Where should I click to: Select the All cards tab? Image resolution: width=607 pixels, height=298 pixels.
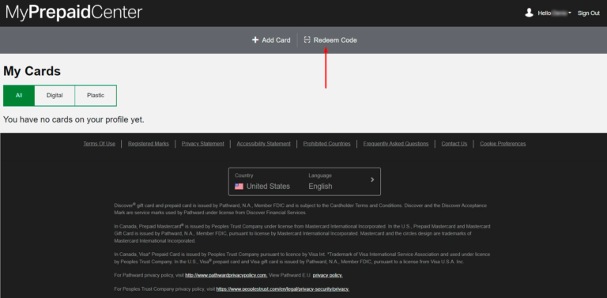point(19,96)
